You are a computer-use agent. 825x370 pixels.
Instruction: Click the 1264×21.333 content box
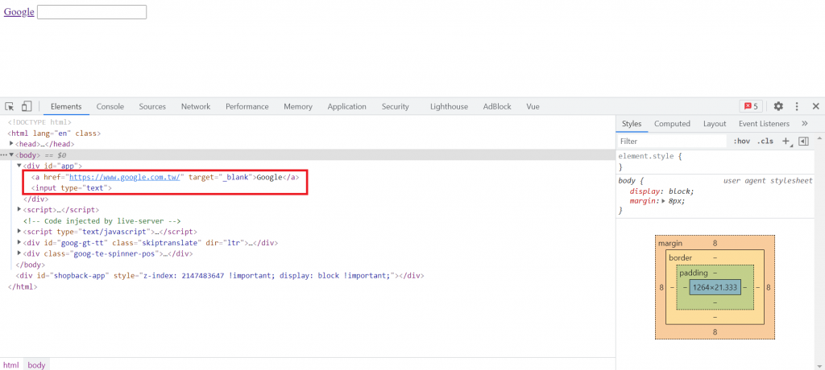coord(715,287)
